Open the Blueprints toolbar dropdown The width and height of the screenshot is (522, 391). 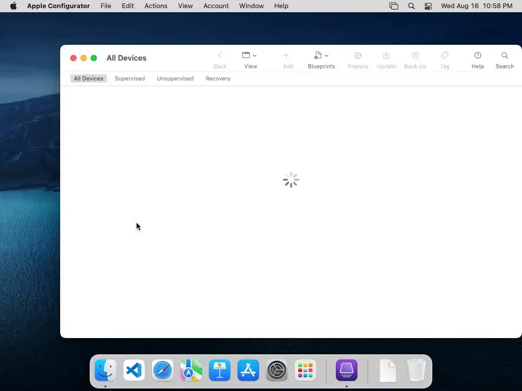[x=321, y=55]
